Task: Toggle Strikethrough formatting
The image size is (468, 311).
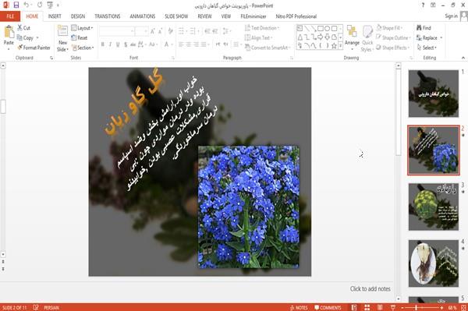Action: pyautogui.click(x=133, y=44)
